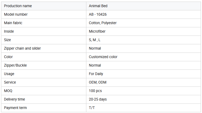Click the 'Payment term' label
The image size is (202, 113).
coord(15,108)
